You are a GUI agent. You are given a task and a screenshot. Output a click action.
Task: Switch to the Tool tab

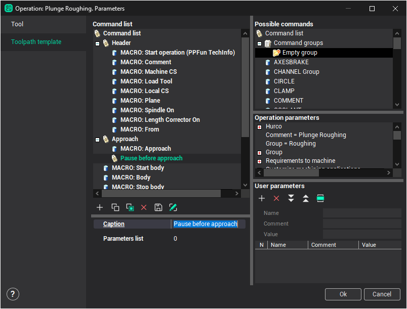point(18,24)
